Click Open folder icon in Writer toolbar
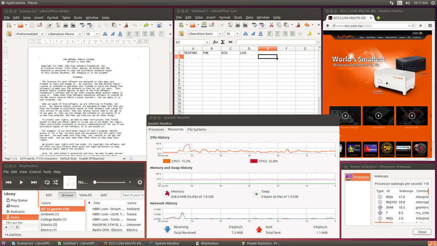 pos(20,25)
